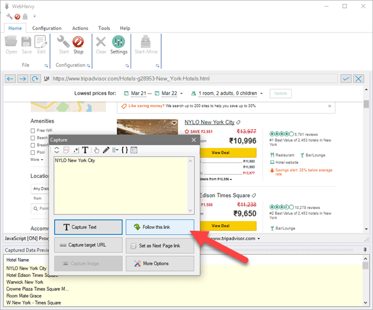373x310 pixels.
Task: Click the Open file ribbon icon
Action: [x=11, y=44]
